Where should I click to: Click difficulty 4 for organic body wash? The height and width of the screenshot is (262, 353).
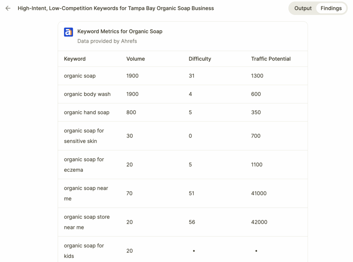click(x=190, y=94)
